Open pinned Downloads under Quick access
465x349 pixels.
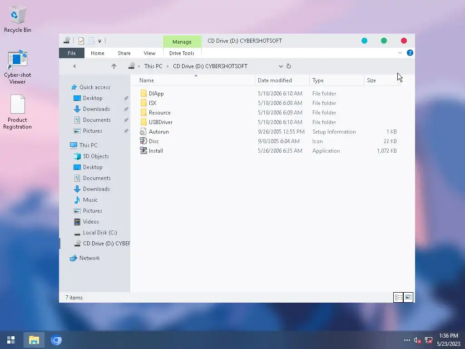pyautogui.click(x=96, y=109)
